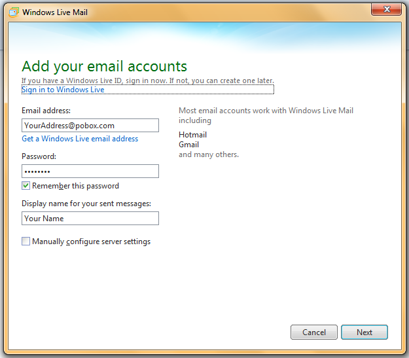The height and width of the screenshot is (358, 409).
Task: Click the Cancel button
Action: (x=314, y=332)
